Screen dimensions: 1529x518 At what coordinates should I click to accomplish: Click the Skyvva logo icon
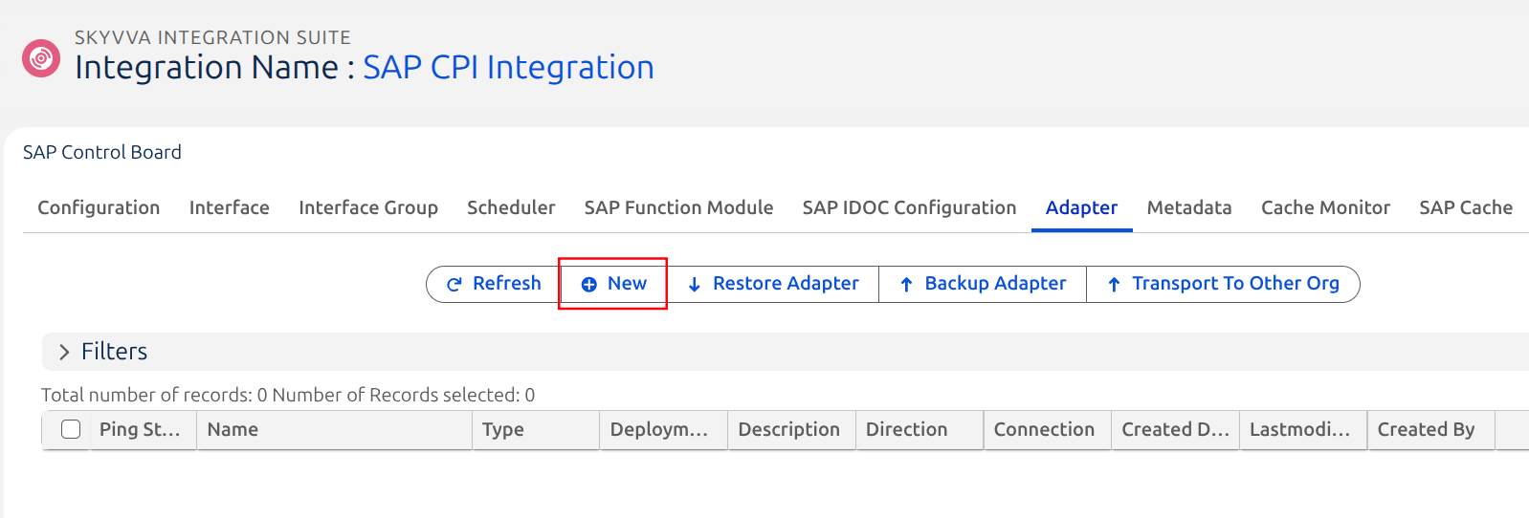pyautogui.click(x=41, y=58)
